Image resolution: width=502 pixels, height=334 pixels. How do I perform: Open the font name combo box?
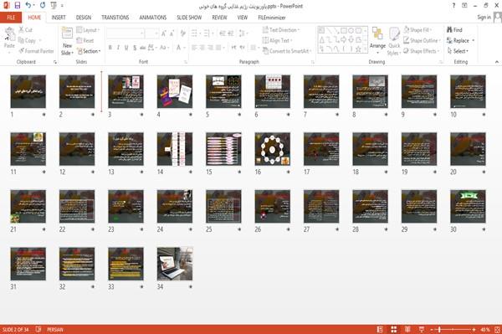point(125,33)
